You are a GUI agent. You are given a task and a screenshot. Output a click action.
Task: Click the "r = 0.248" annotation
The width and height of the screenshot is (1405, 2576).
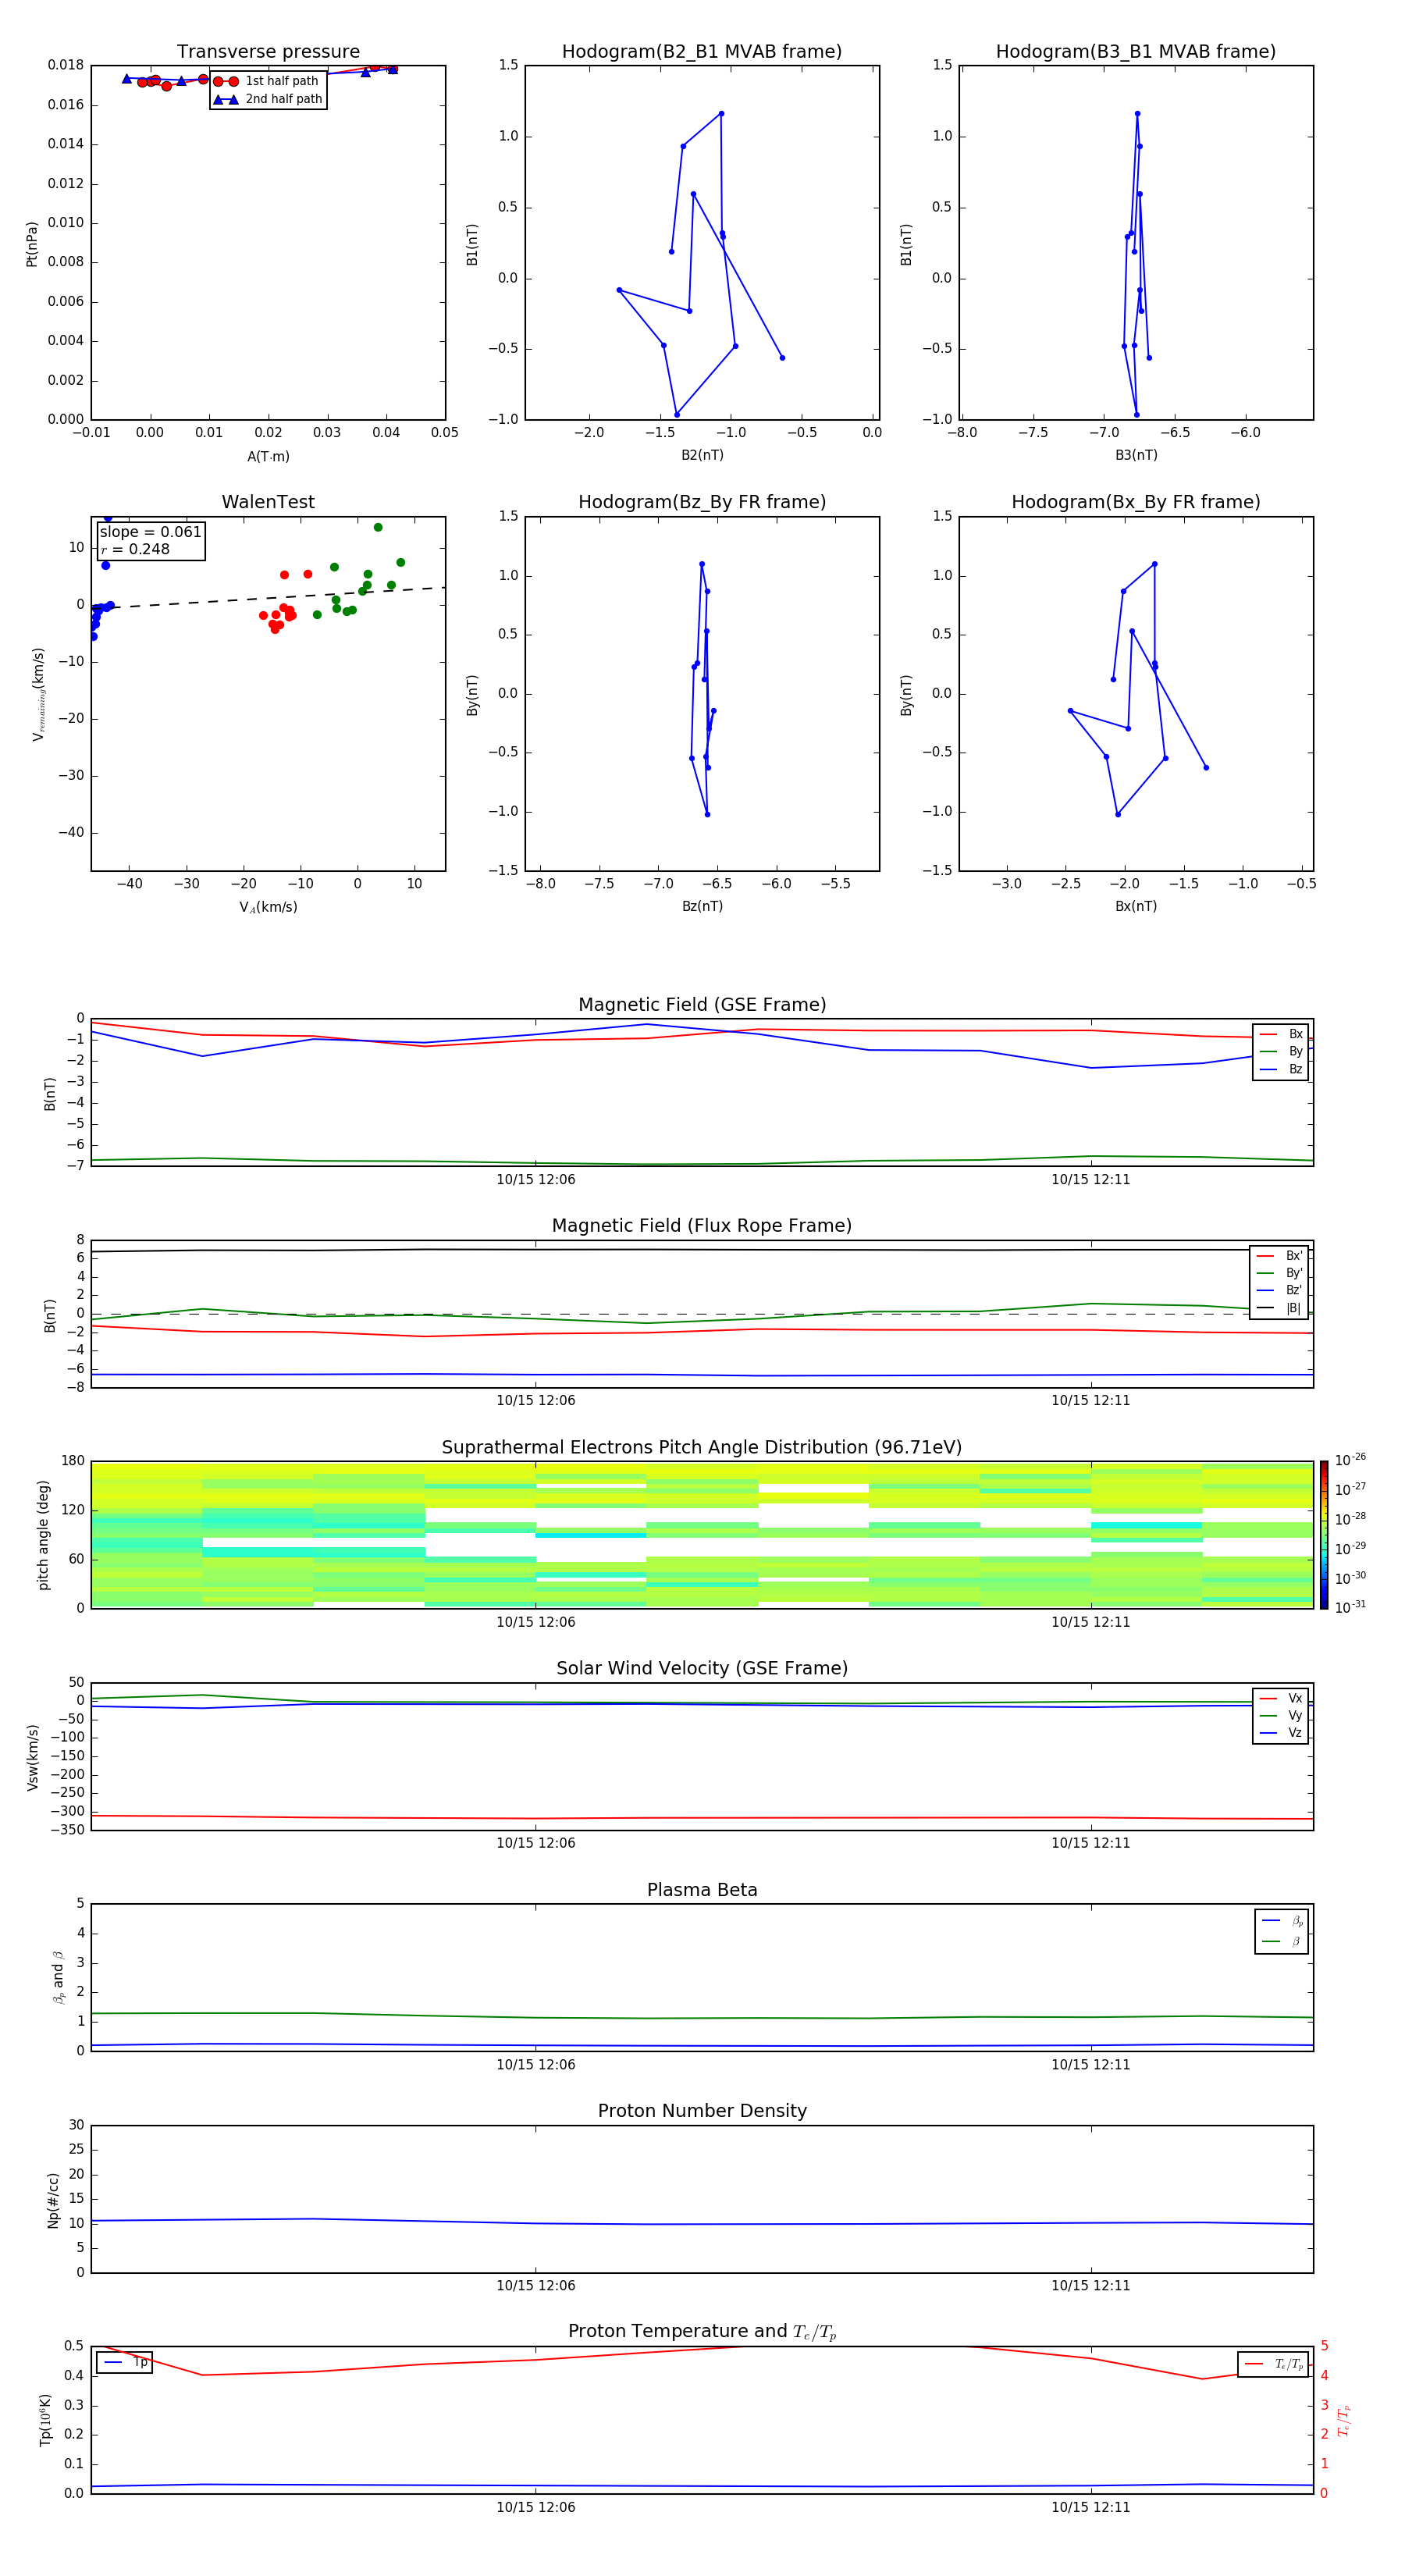tap(135, 549)
